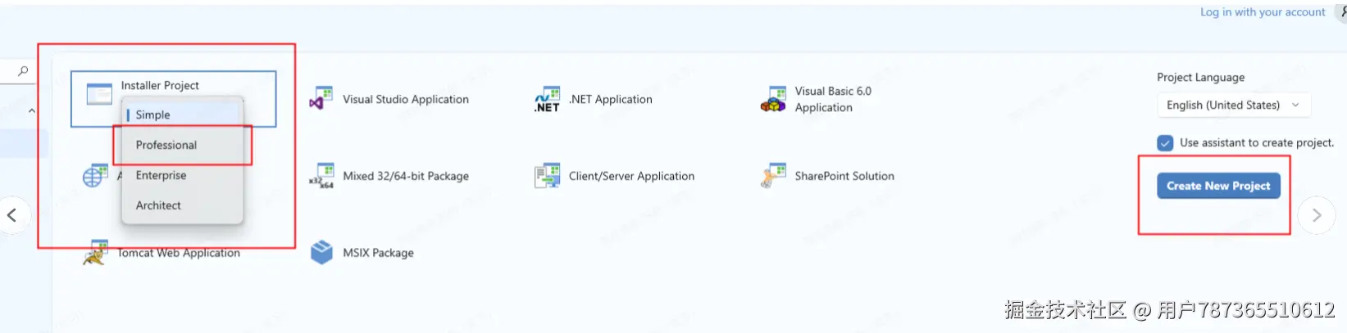The image size is (1347, 333).
Task: Select the Visual Basic 6.0 Application icon
Action: [x=773, y=99]
